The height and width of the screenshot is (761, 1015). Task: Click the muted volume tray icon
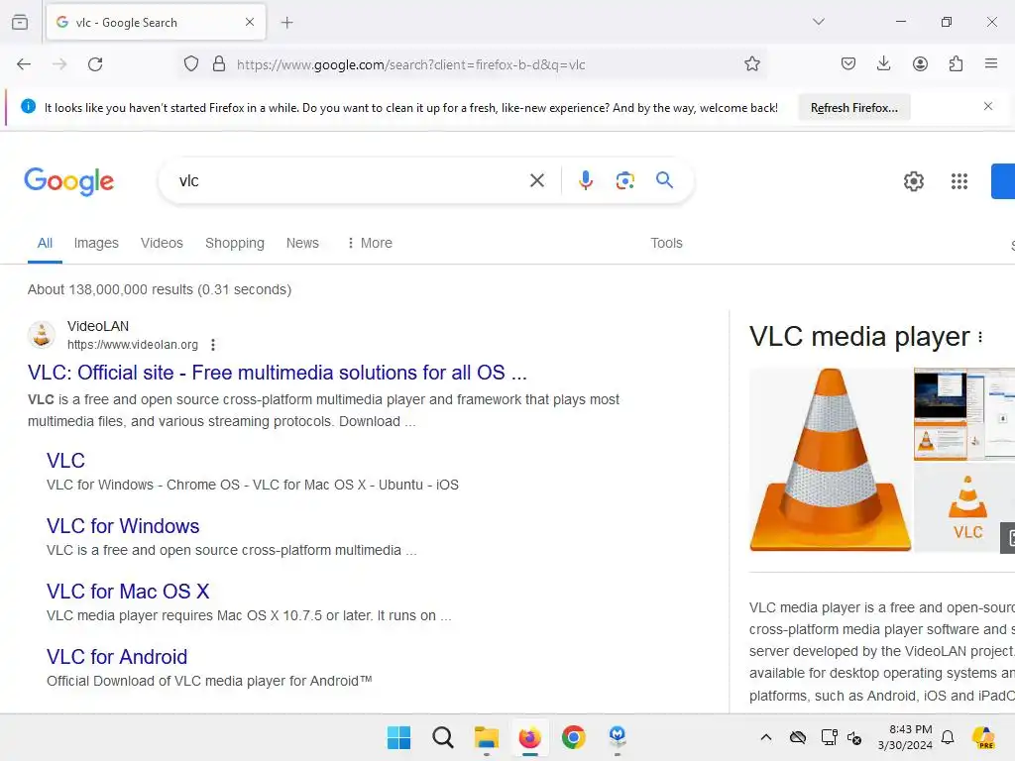[854, 737]
